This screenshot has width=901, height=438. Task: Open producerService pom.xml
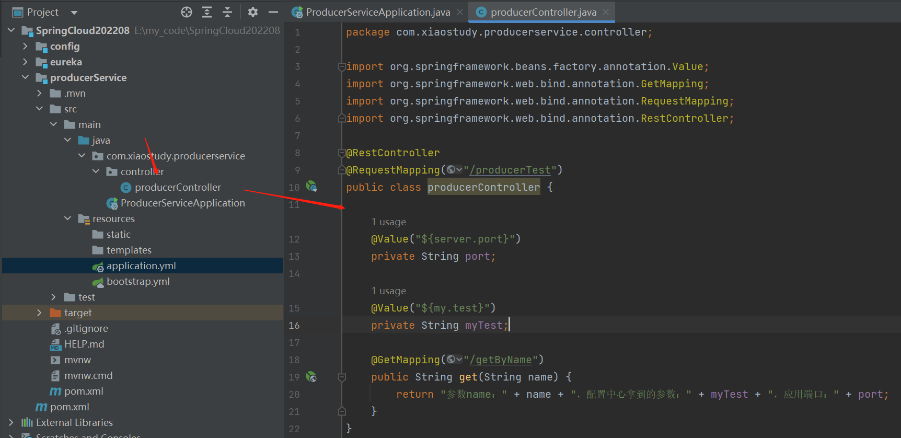[x=84, y=391]
